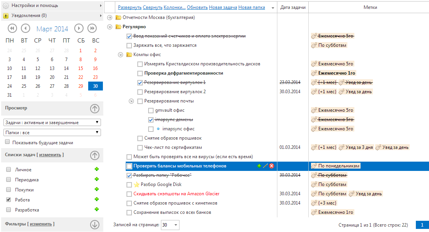The image size is (429, 232).
Task: Expand the Фильтры section arrow
Action: point(95,225)
